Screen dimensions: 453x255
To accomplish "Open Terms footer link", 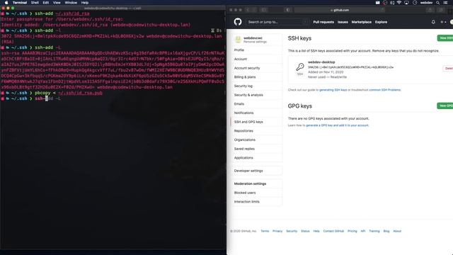I will click(x=265, y=231).
